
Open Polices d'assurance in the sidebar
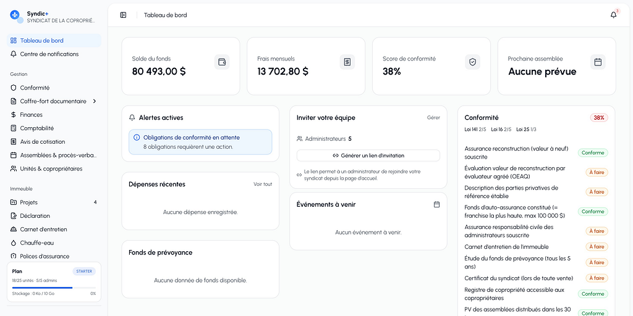pyautogui.click(x=54, y=256)
